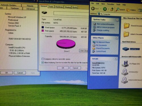The image size is (142, 106).
Task: Toggle the Folders pane button
Action: coord(131,10)
